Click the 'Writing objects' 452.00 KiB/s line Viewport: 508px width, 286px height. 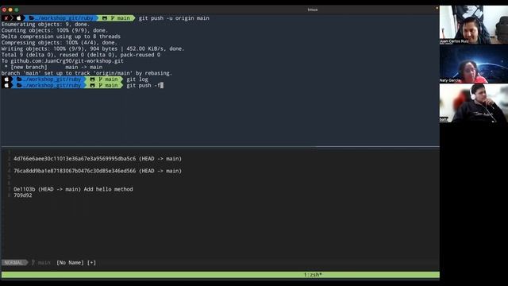[x=93, y=48]
